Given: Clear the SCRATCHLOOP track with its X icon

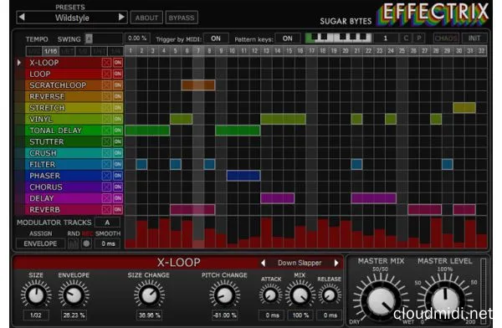Looking at the screenshot, I should pos(106,85).
